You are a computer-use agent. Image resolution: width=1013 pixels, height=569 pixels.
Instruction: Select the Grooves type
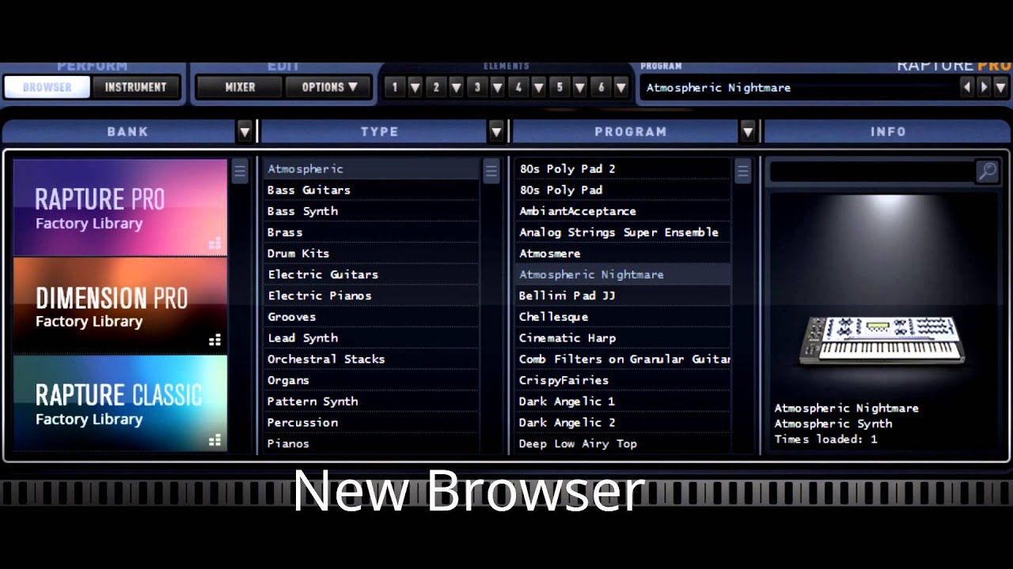371,316
